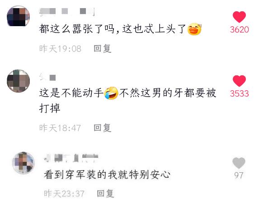Tap the facepalm emoji in first comment
The image size is (259, 203).
[x=194, y=29]
